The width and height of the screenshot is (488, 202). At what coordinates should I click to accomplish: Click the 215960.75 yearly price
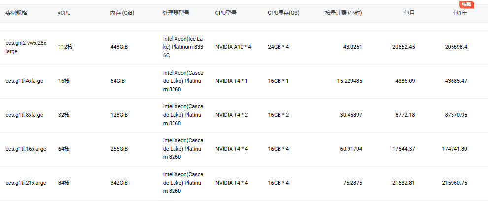[x=454, y=183]
